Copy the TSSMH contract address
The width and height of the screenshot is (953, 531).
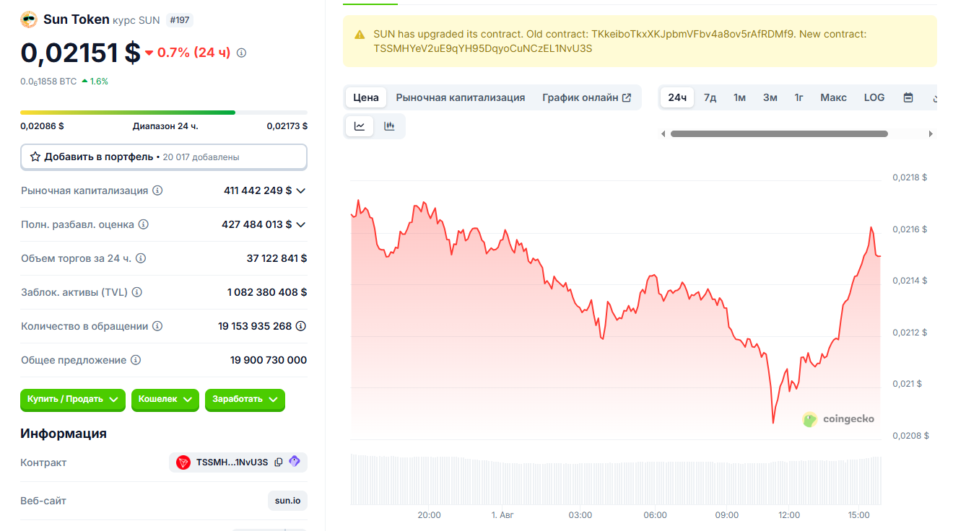point(279,462)
